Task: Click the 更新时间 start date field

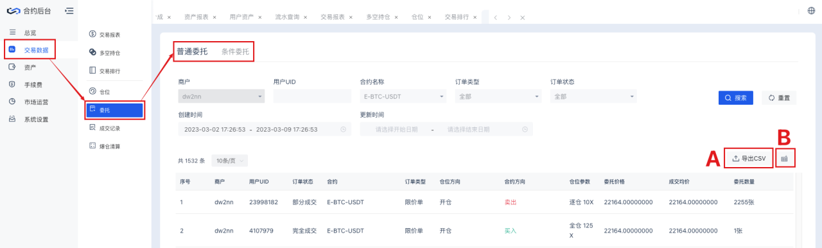Action: pyautogui.click(x=396, y=129)
